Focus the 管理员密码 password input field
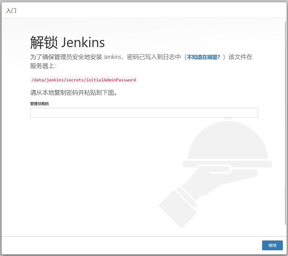The height and width of the screenshot is (256, 288). (x=144, y=113)
